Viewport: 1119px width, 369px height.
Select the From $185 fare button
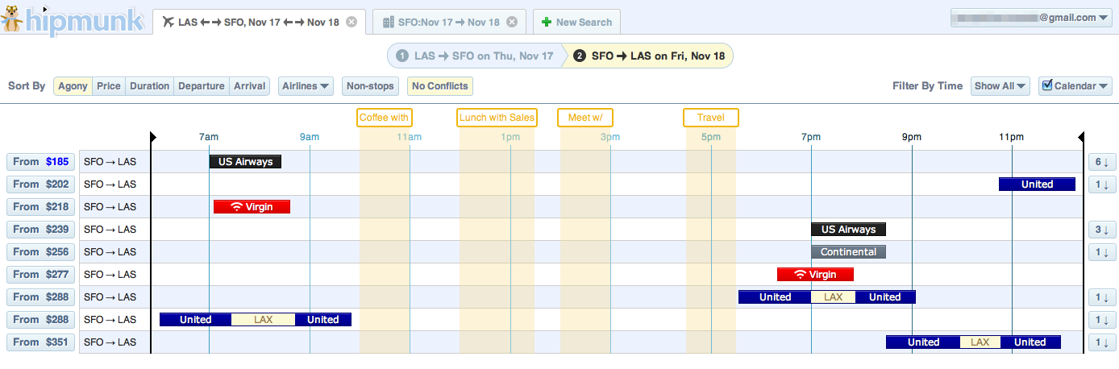[41, 162]
